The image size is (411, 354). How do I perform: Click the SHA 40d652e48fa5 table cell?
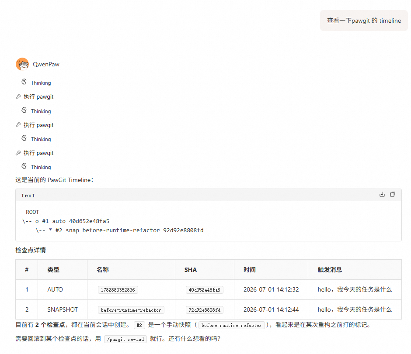(205, 290)
